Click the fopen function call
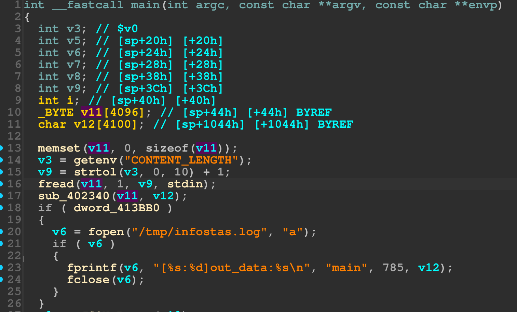This screenshot has height=312, width=517. [106, 232]
